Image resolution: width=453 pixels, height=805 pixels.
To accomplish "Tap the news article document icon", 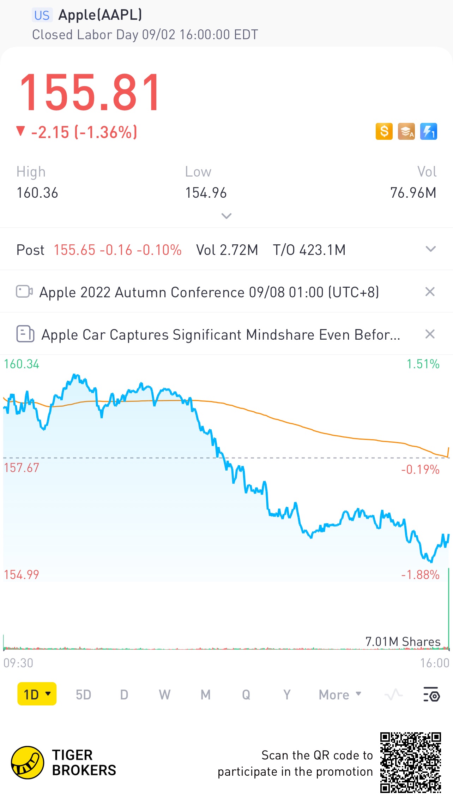I will coord(25,334).
